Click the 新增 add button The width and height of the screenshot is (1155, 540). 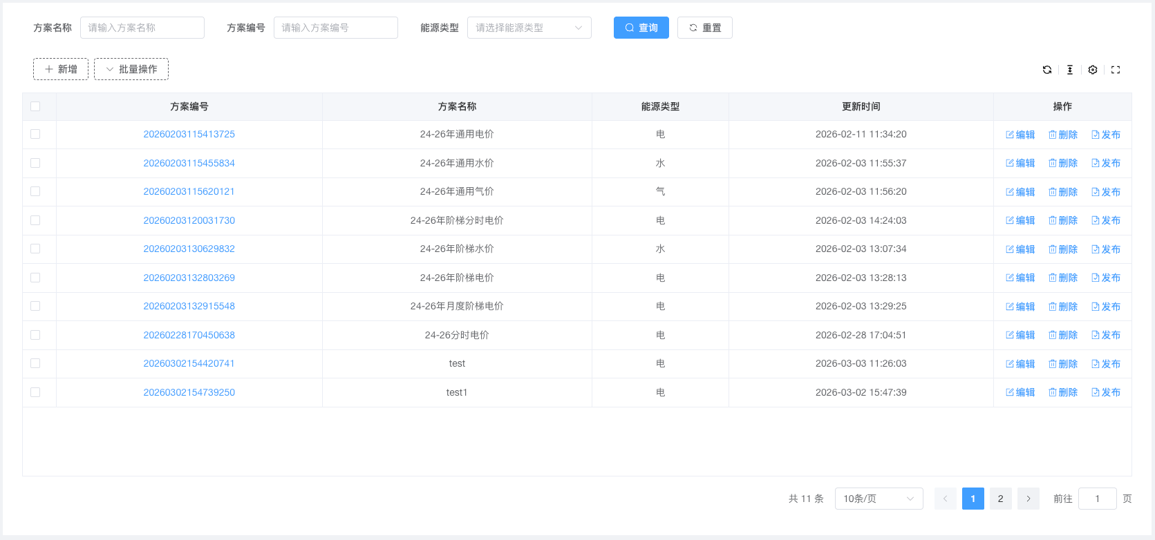click(61, 69)
